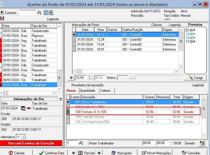Click the Contrato search magnifier icon
Screen dimensions: 210x155
click(39, 13)
